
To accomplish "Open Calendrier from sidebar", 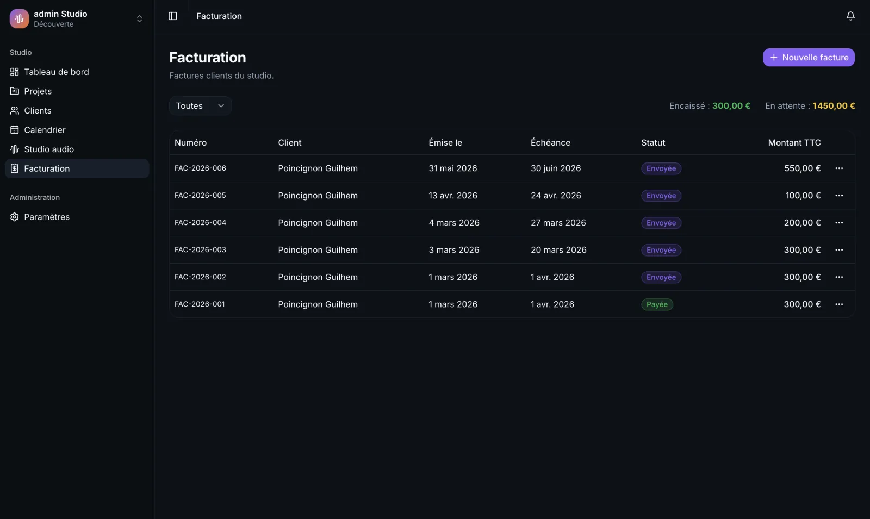I will (x=77, y=130).
